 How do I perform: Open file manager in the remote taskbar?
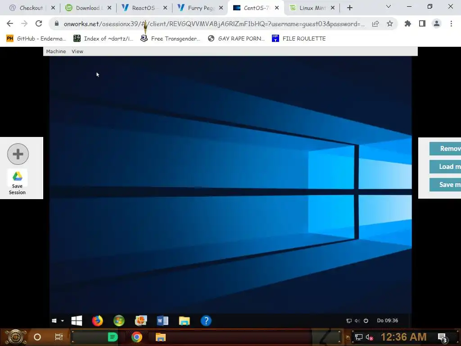pos(184,321)
